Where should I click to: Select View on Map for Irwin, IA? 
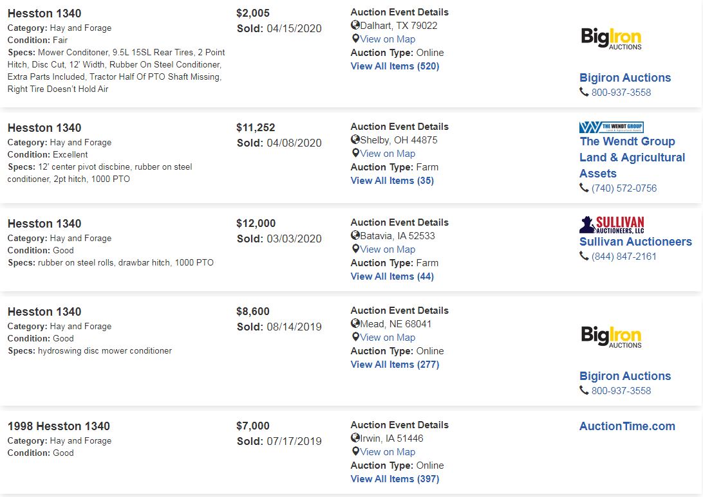(388, 452)
